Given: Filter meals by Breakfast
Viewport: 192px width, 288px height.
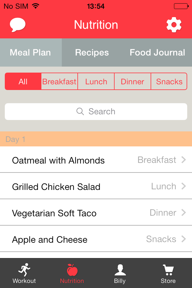Looking at the screenshot, I should (x=59, y=82).
